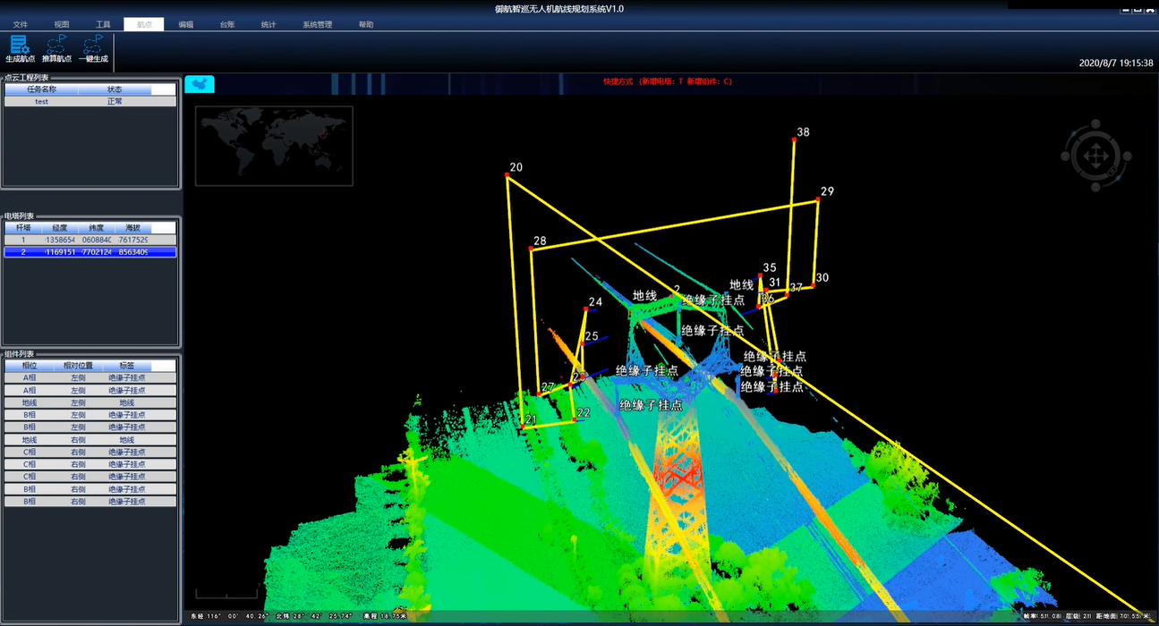The image size is (1159, 626).
Task: Select tower row 1 in the tower list
Action: pyautogui.click(x=89, y=240)
